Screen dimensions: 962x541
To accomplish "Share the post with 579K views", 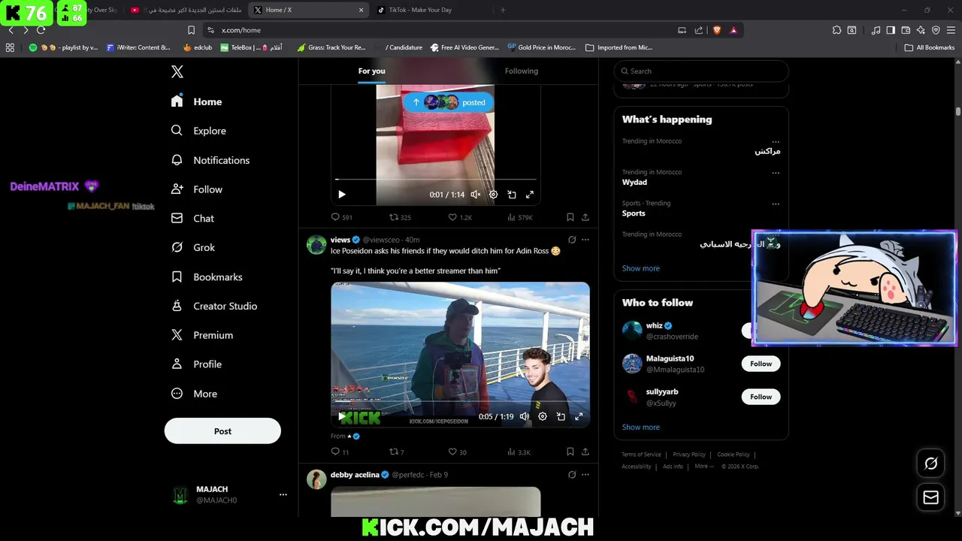I will [585, 217].
